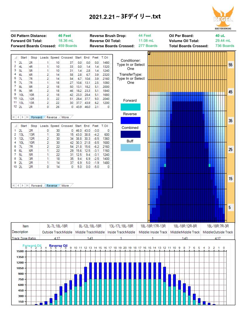Click the title '2021.2.21～3Fデイリー.txt'
Viewport: 249px width, 323px height.
pyautogui.click(x=125, y=16)
